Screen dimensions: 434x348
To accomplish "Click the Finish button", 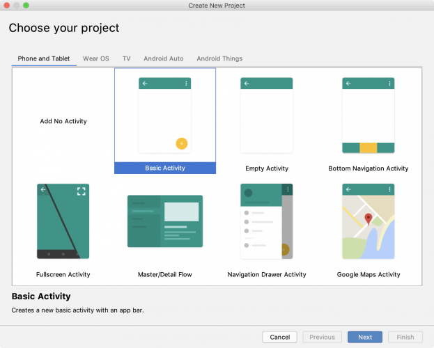I will tap(405, 337).
